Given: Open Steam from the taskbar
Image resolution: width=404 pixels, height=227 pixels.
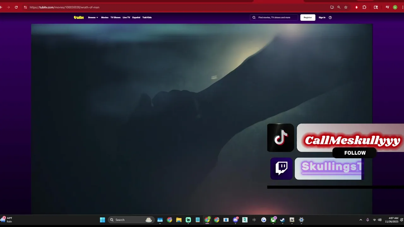Looking at the screenshot, I should coord(282,220).
